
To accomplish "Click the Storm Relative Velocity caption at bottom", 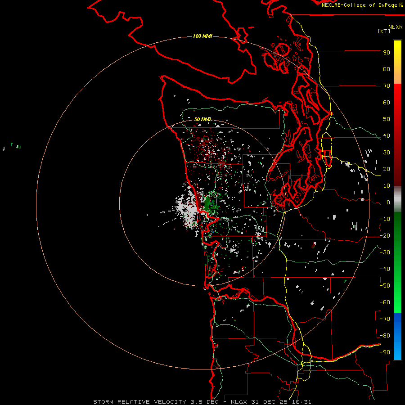I will [x=202, y=402].
